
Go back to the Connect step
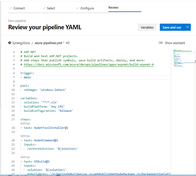19,8
